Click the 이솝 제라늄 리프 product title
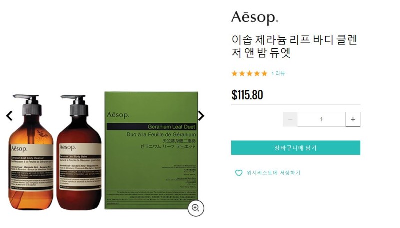The height and width of the screenshot is (228, 400). coord(294,46)
